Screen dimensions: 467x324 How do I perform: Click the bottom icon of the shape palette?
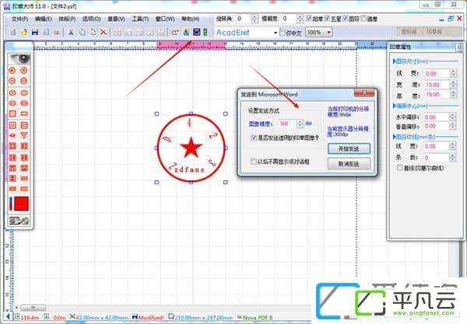[x=19, y=221]
